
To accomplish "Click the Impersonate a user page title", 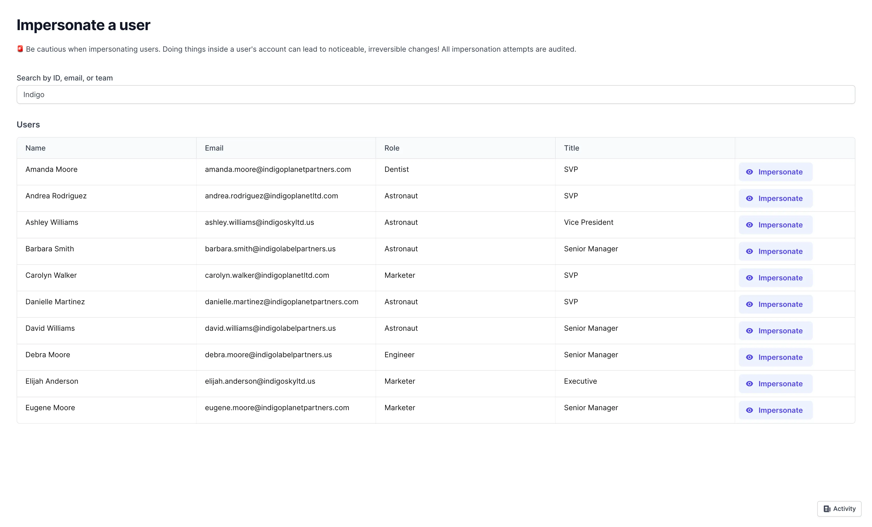I will coord(84,25).
